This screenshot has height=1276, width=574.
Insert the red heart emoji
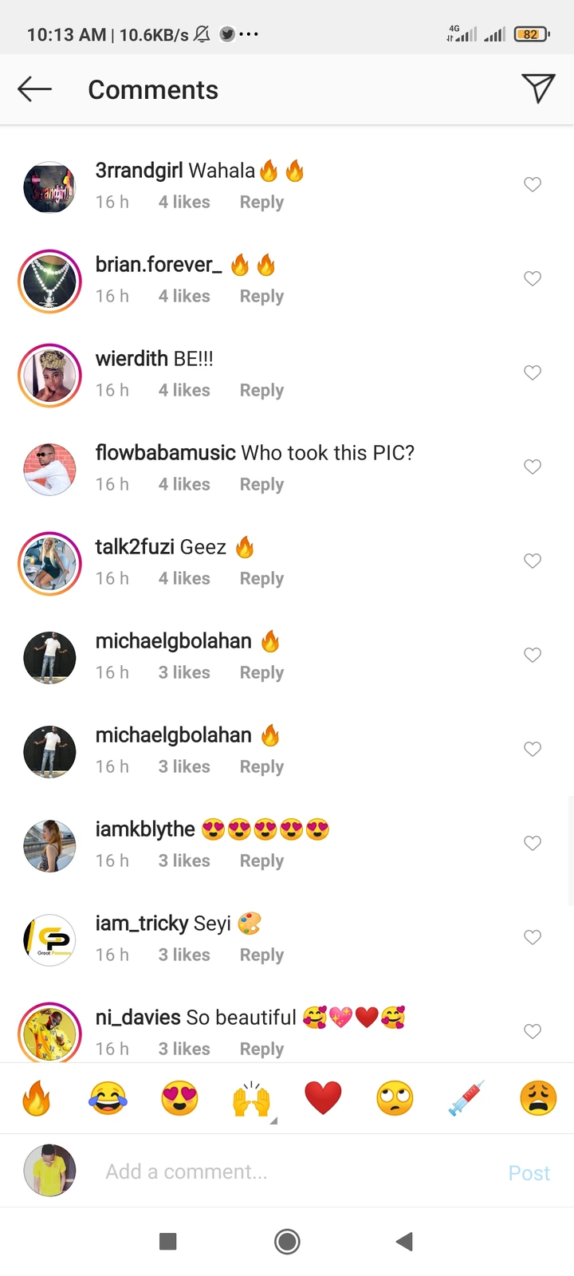(323, 1098)
